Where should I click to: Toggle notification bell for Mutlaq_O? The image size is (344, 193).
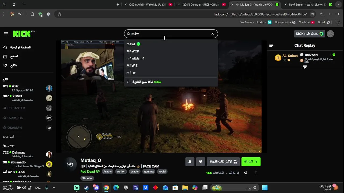[x=190, y=162]
